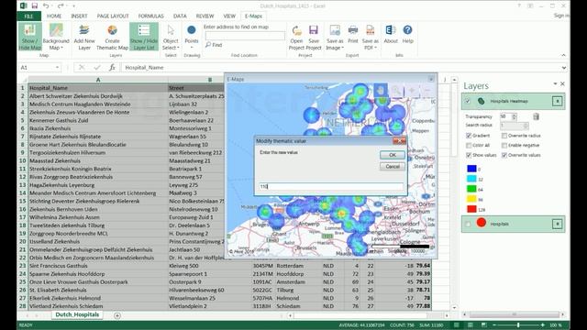Click the Excel Save icon in title bar
Viewport: 587px width, 330px height.
pos(35,5)
